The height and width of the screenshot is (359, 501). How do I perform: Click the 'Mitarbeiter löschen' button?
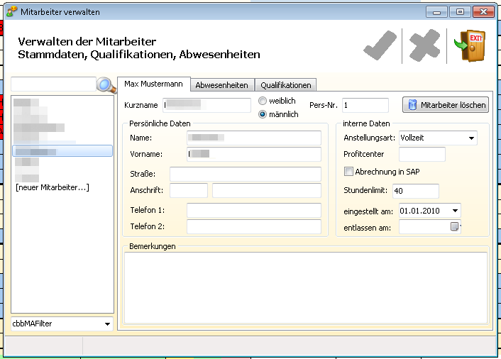[446, 105]
